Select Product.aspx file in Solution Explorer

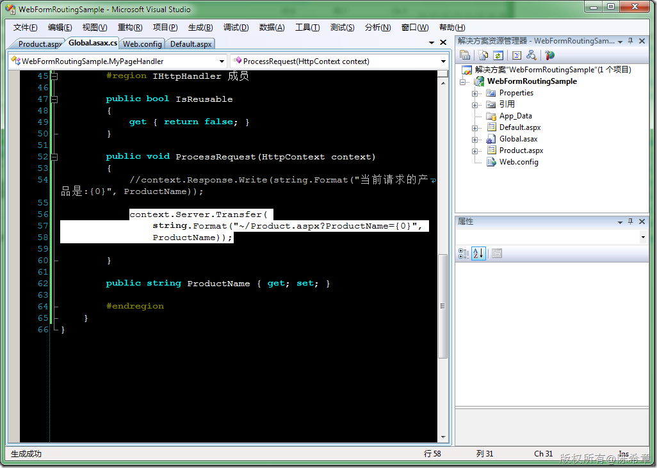521,150
